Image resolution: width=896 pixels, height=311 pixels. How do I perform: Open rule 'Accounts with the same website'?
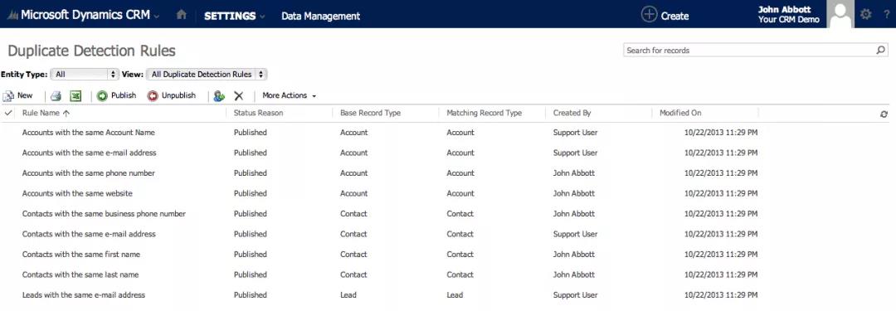[77, 193]
